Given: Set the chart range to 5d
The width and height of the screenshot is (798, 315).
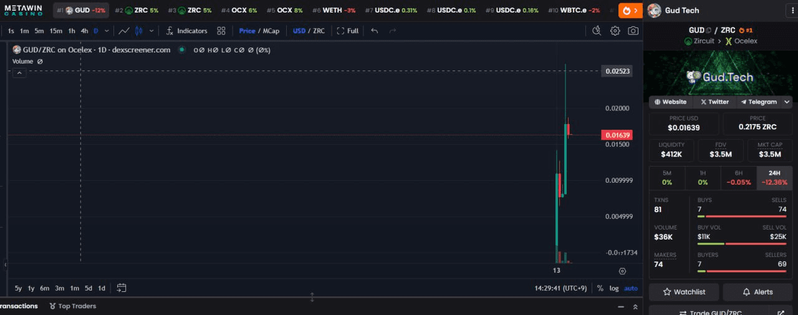Looking at the screenshot, I should (89, 288).
